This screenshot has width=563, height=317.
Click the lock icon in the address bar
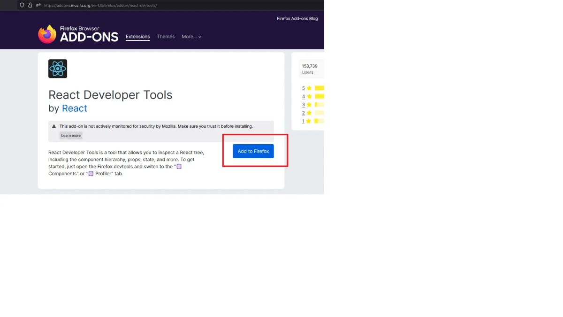click(x=29, y=5)
